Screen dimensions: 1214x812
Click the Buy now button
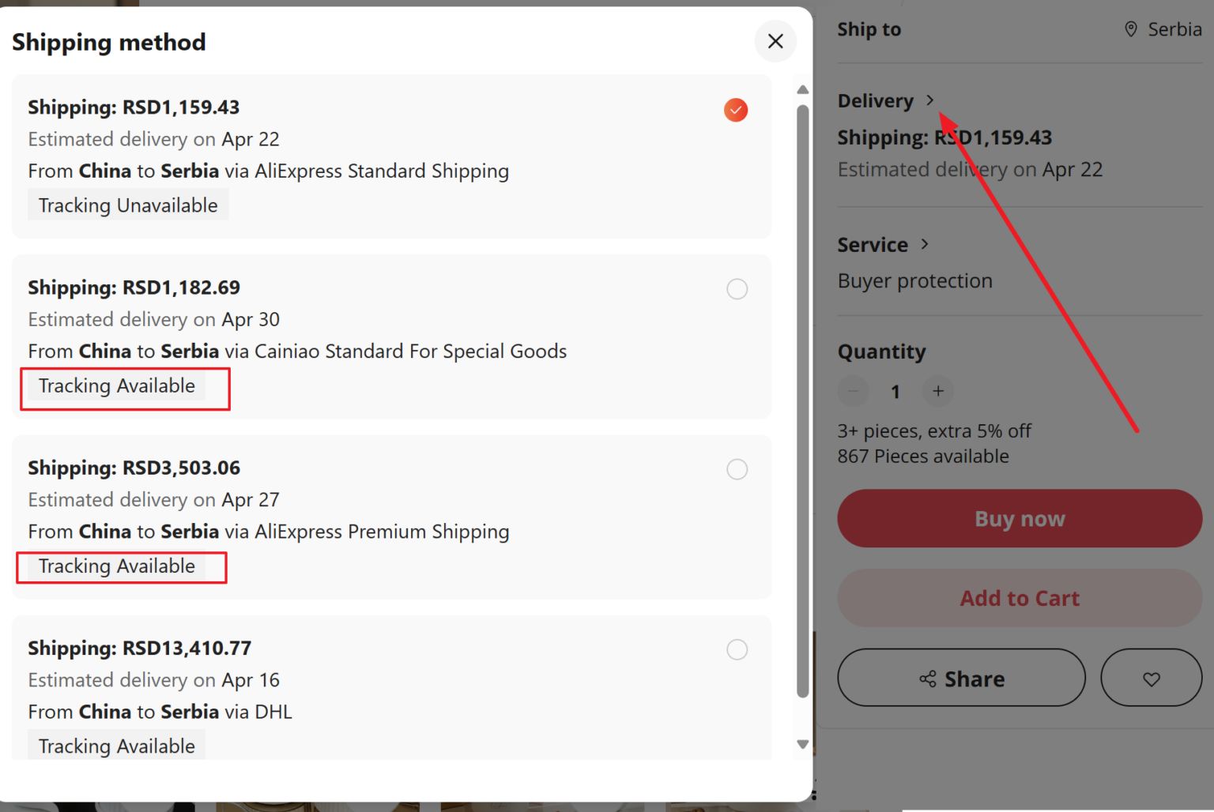tap(1020, 519)
